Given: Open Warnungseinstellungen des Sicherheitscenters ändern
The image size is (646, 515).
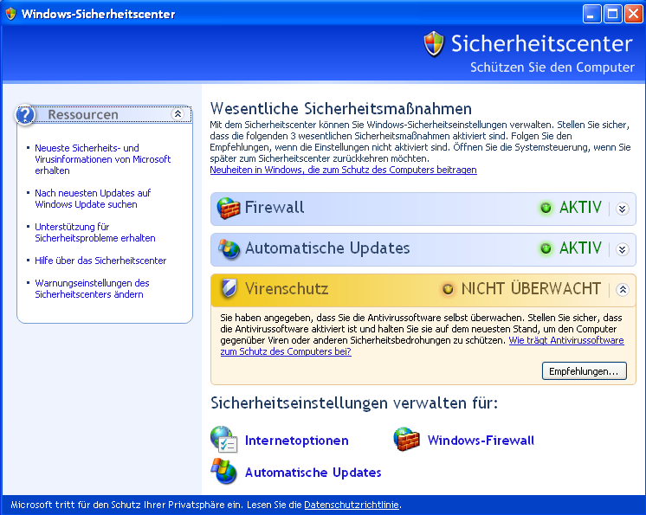Looking at the screenshot, I should point(92,289).
